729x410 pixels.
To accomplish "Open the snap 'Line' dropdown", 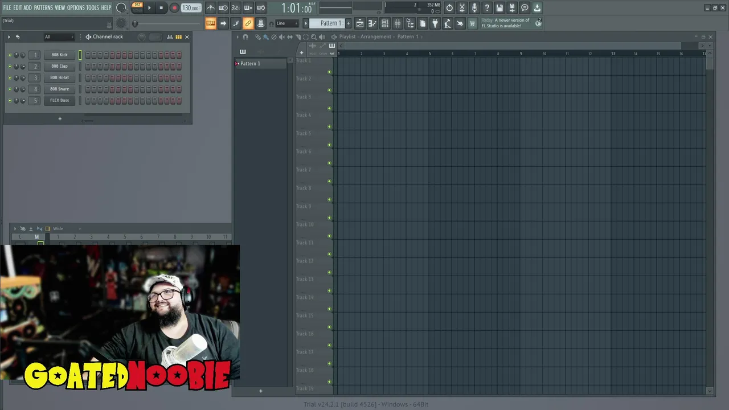I will (x=286, y=23).
